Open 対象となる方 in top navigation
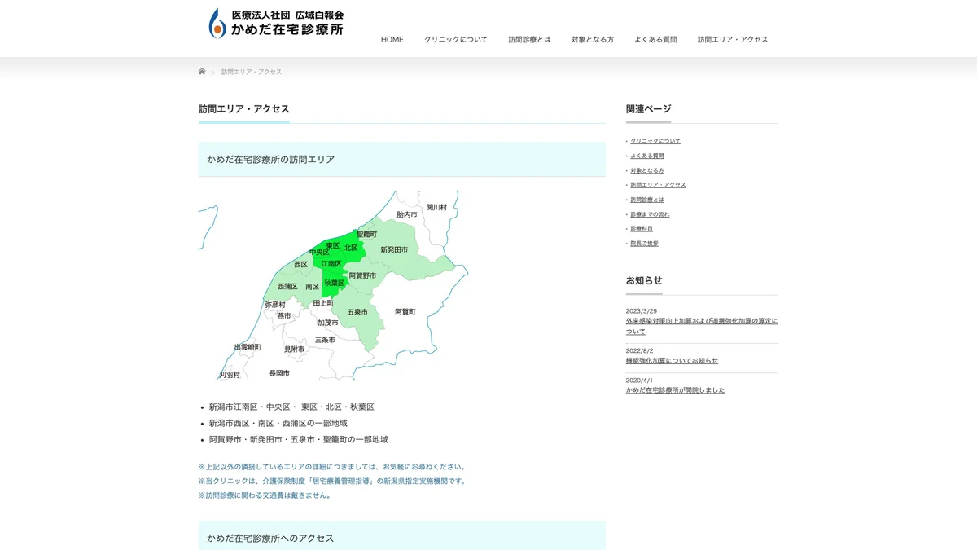Image resolution: width=977 pixels, height=550 pixels. click(593, 39)
